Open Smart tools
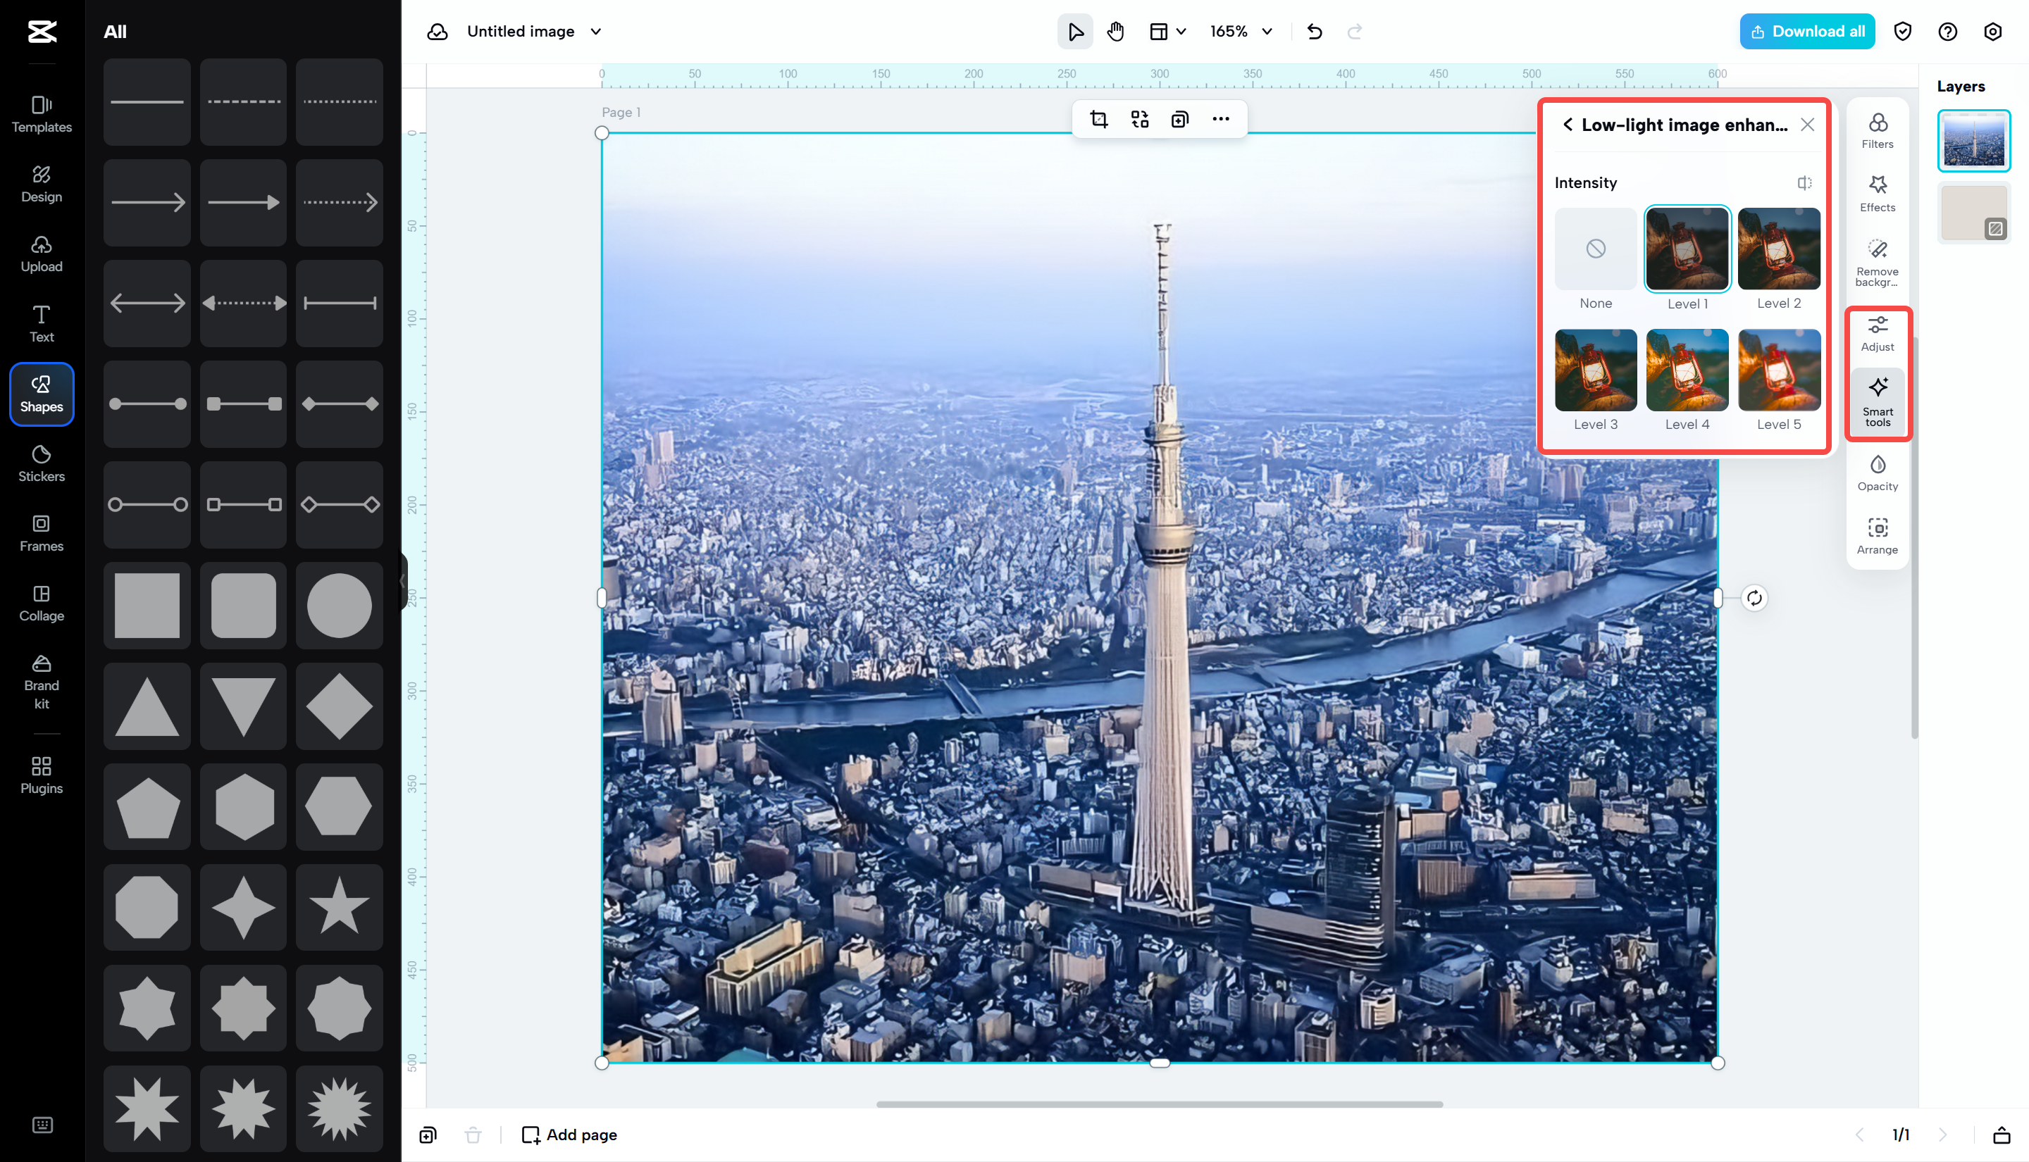 point(1878,401)
